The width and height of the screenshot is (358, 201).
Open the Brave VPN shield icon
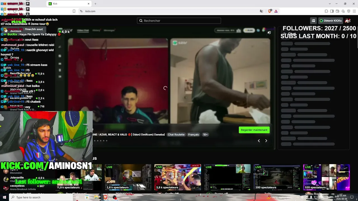[348, 11]
